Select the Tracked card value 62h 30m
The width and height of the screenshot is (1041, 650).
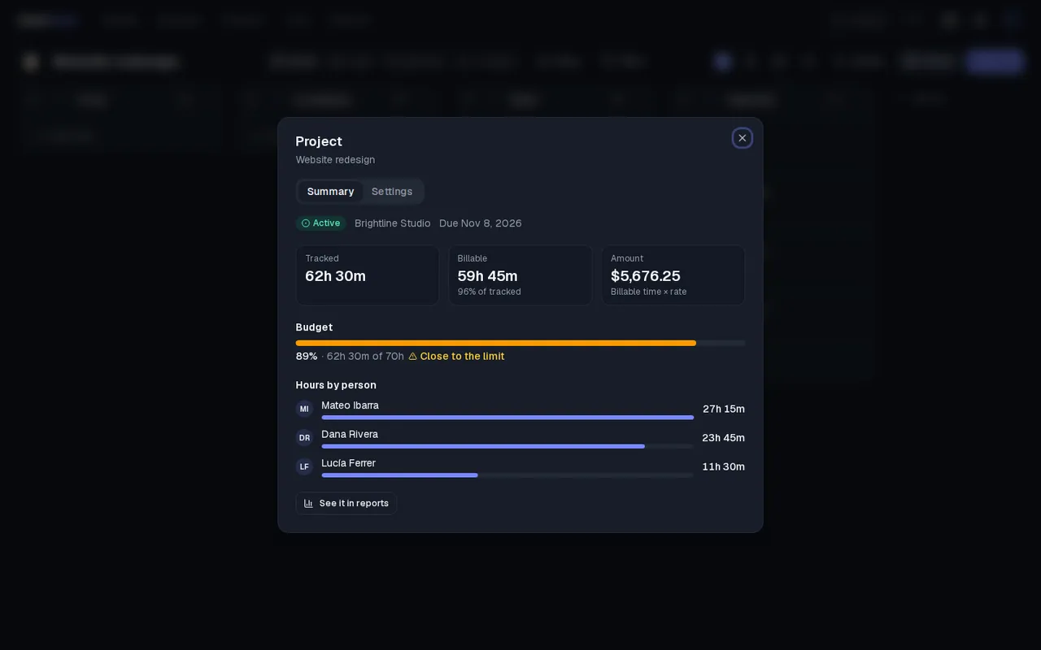click(x=335, y=276)
